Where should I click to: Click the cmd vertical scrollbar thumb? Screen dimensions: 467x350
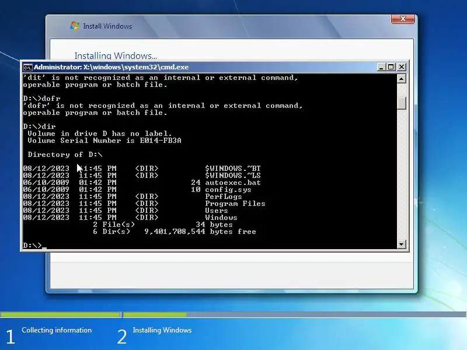[402, 103]
